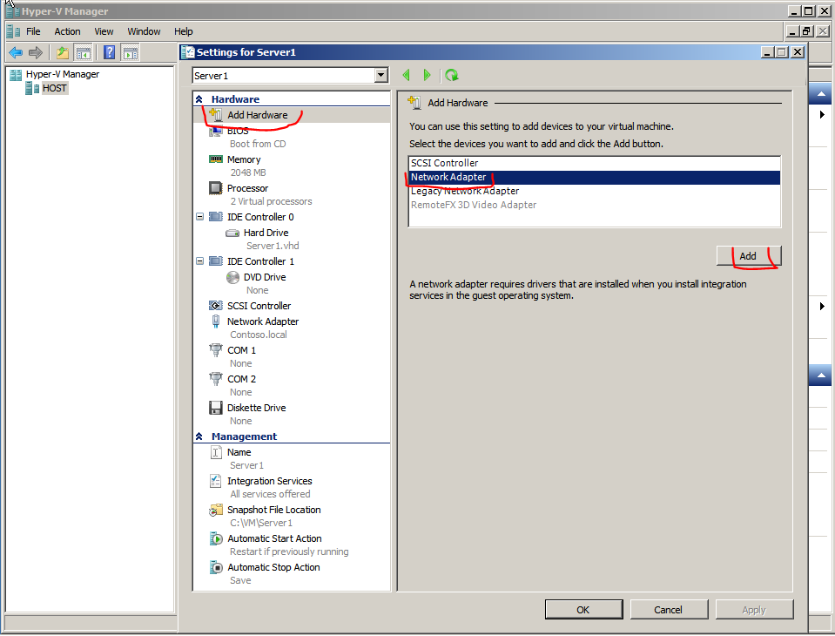Click the C:\VM\Server1 path text
Screen dimensions: 835x636
(261, 524)
